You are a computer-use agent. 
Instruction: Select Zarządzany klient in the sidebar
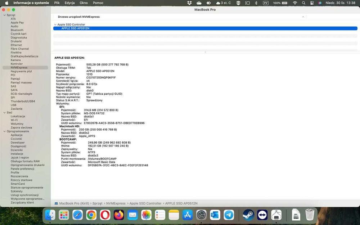pos(22,202)
